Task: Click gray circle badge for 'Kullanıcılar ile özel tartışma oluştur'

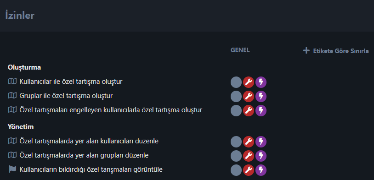Action: pos(236,82)
